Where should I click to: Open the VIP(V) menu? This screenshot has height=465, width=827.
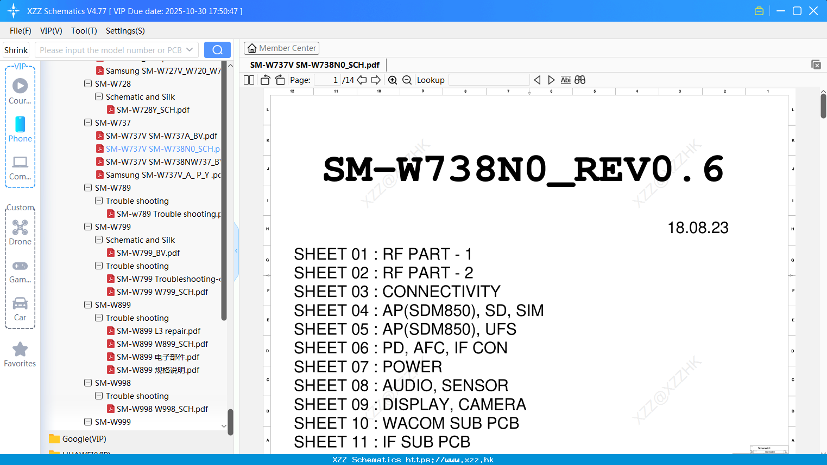click(x=51, y=31)
